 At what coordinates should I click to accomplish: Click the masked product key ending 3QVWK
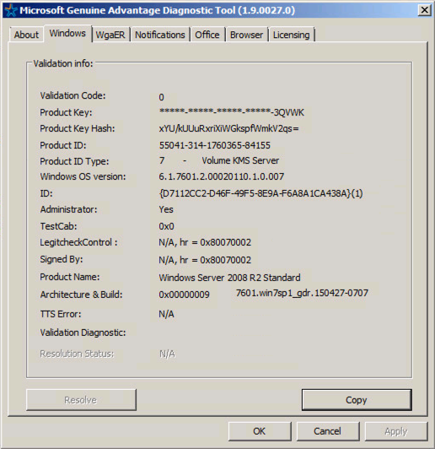click(232, 112)
